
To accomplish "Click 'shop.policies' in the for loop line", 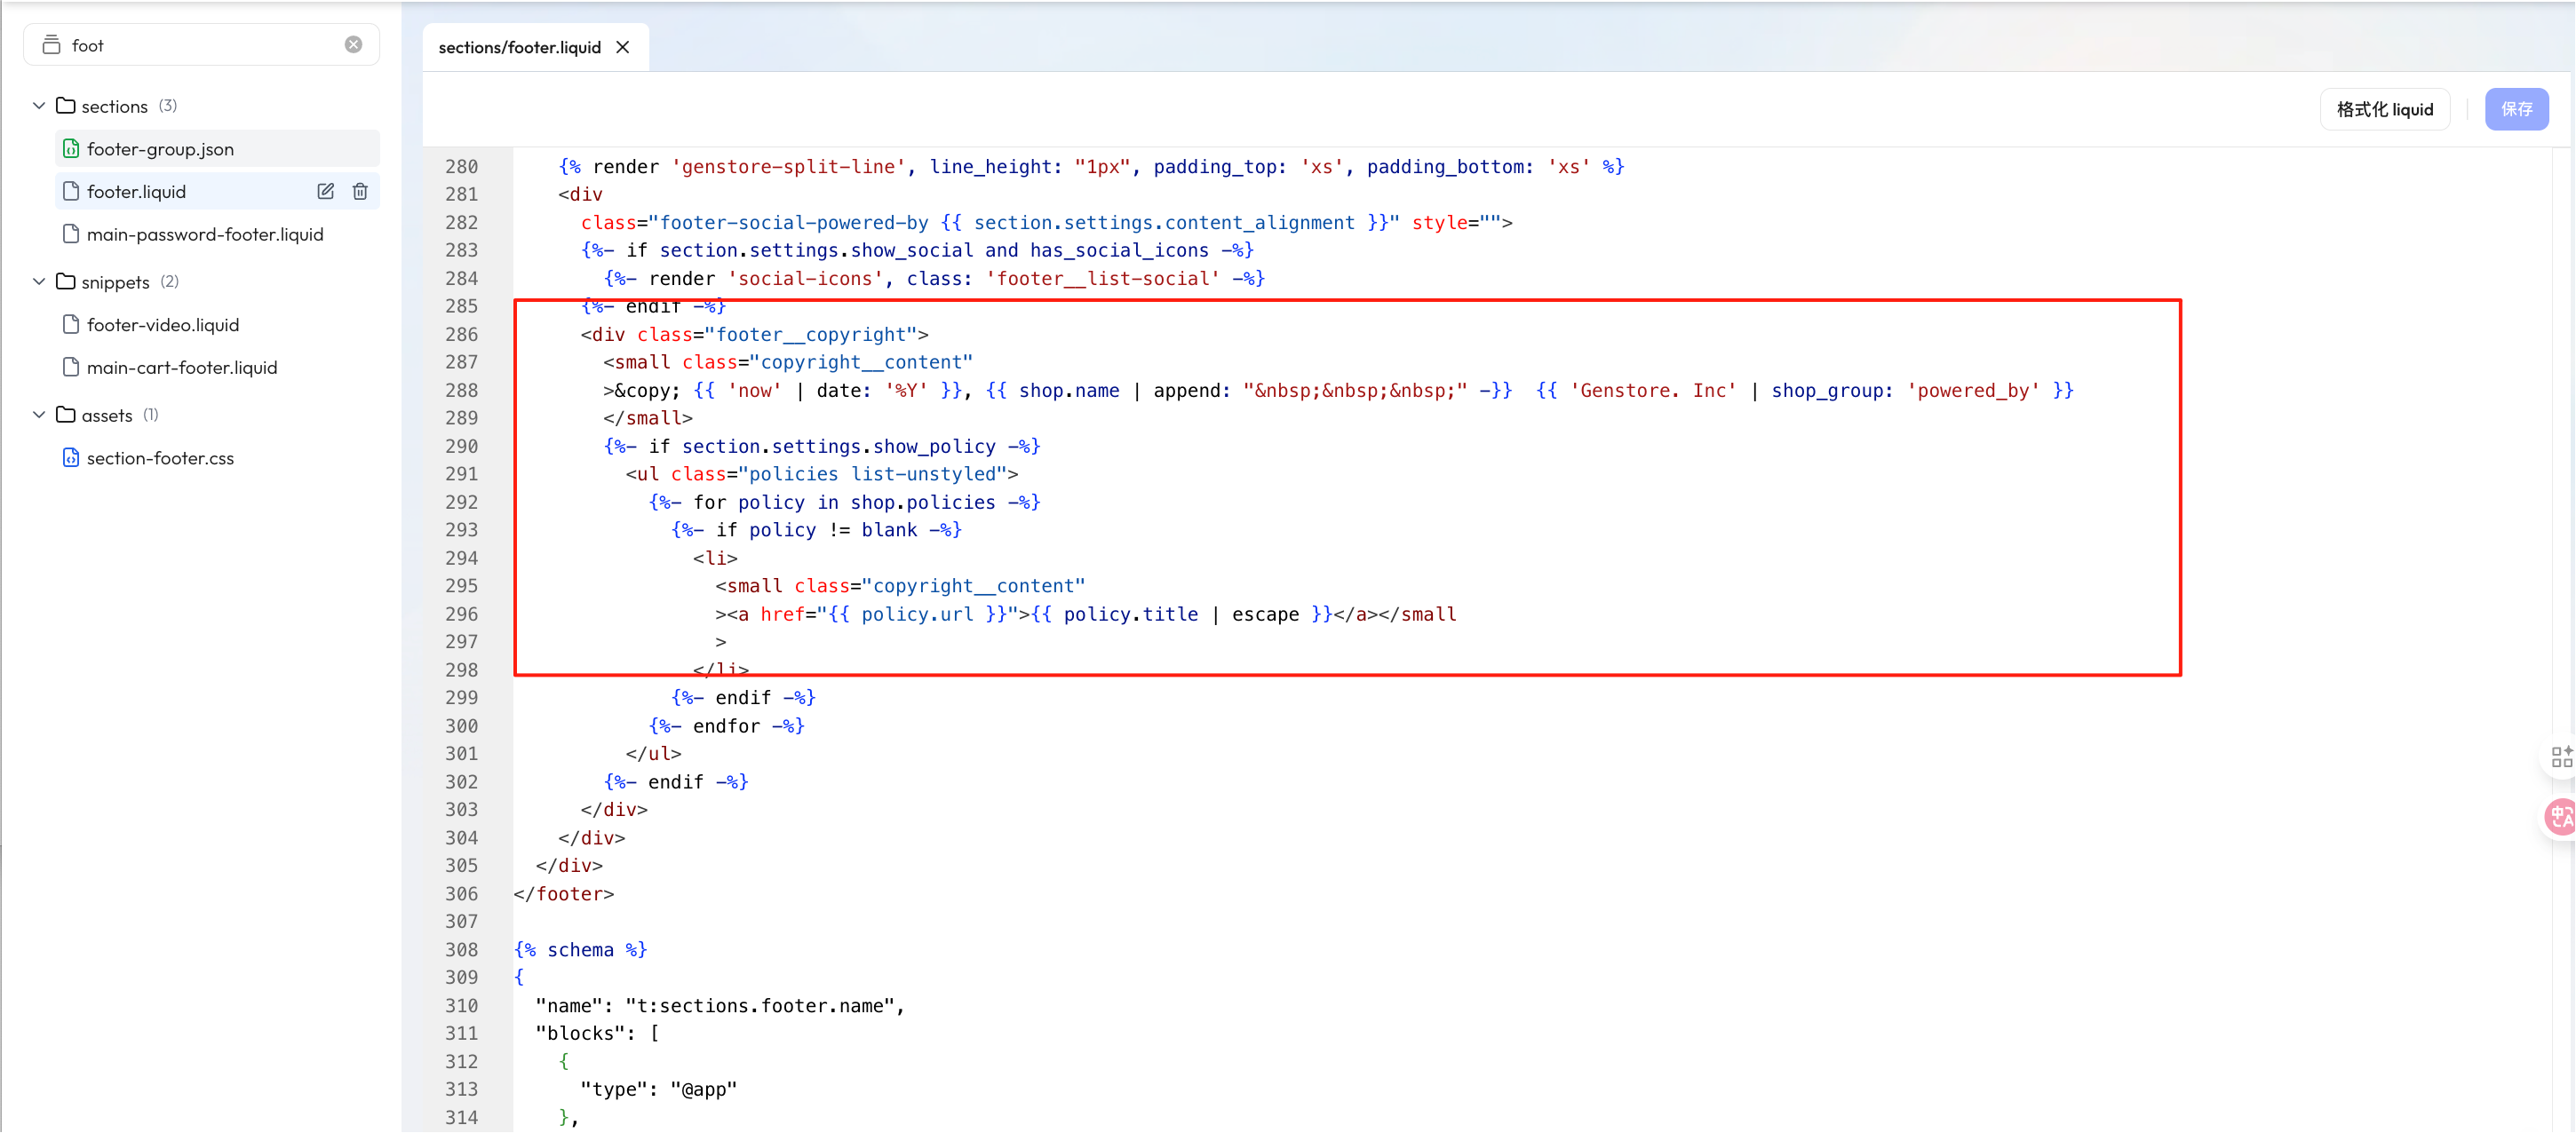I will click(923, 502).
